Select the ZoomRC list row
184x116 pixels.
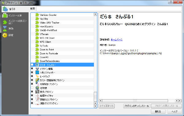click(62, 57)
